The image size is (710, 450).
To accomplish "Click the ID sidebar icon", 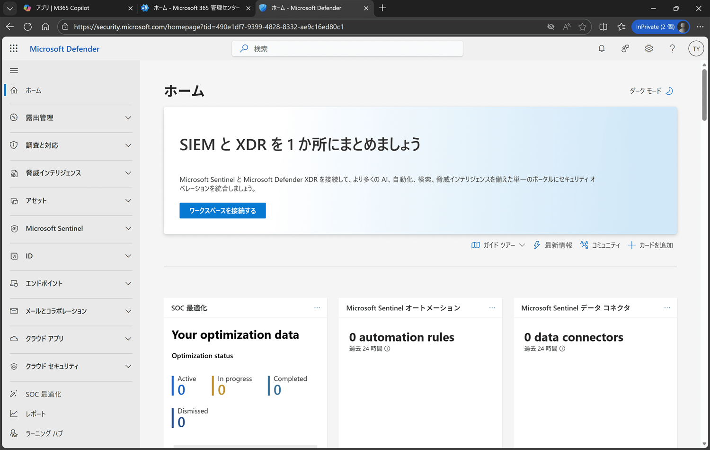I will tap(14, 256).
